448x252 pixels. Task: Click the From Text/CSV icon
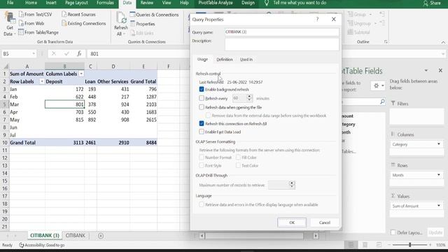21,14
